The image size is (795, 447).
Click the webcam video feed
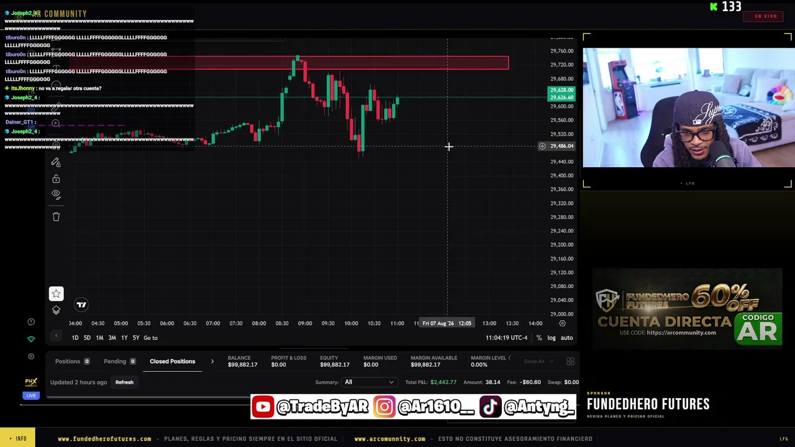688,107
